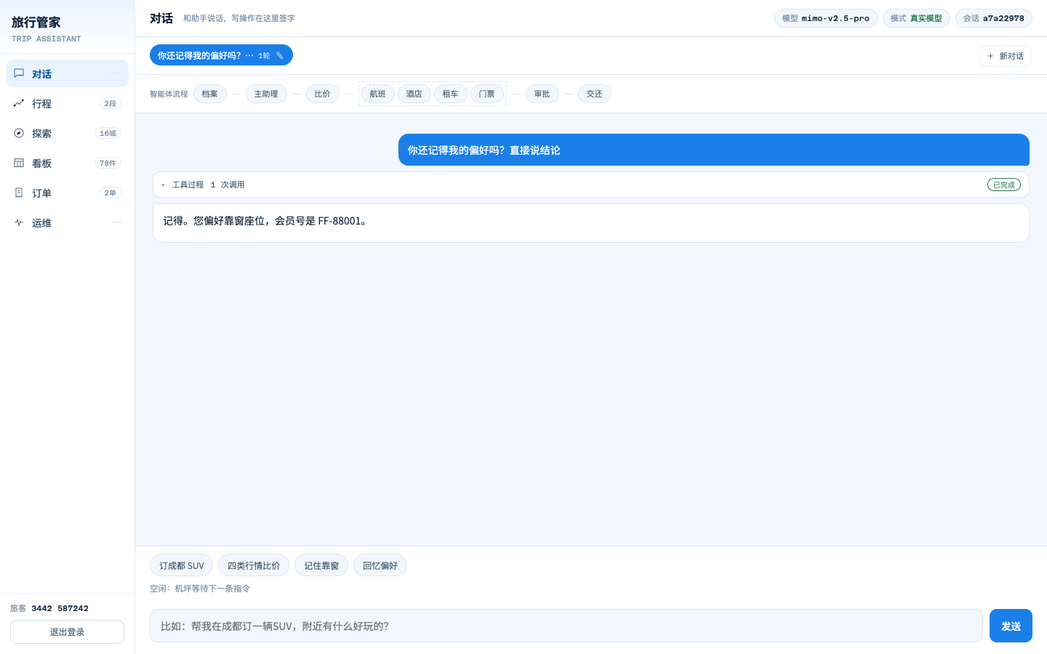Log out using 退出登录

(x=67, y=631)
